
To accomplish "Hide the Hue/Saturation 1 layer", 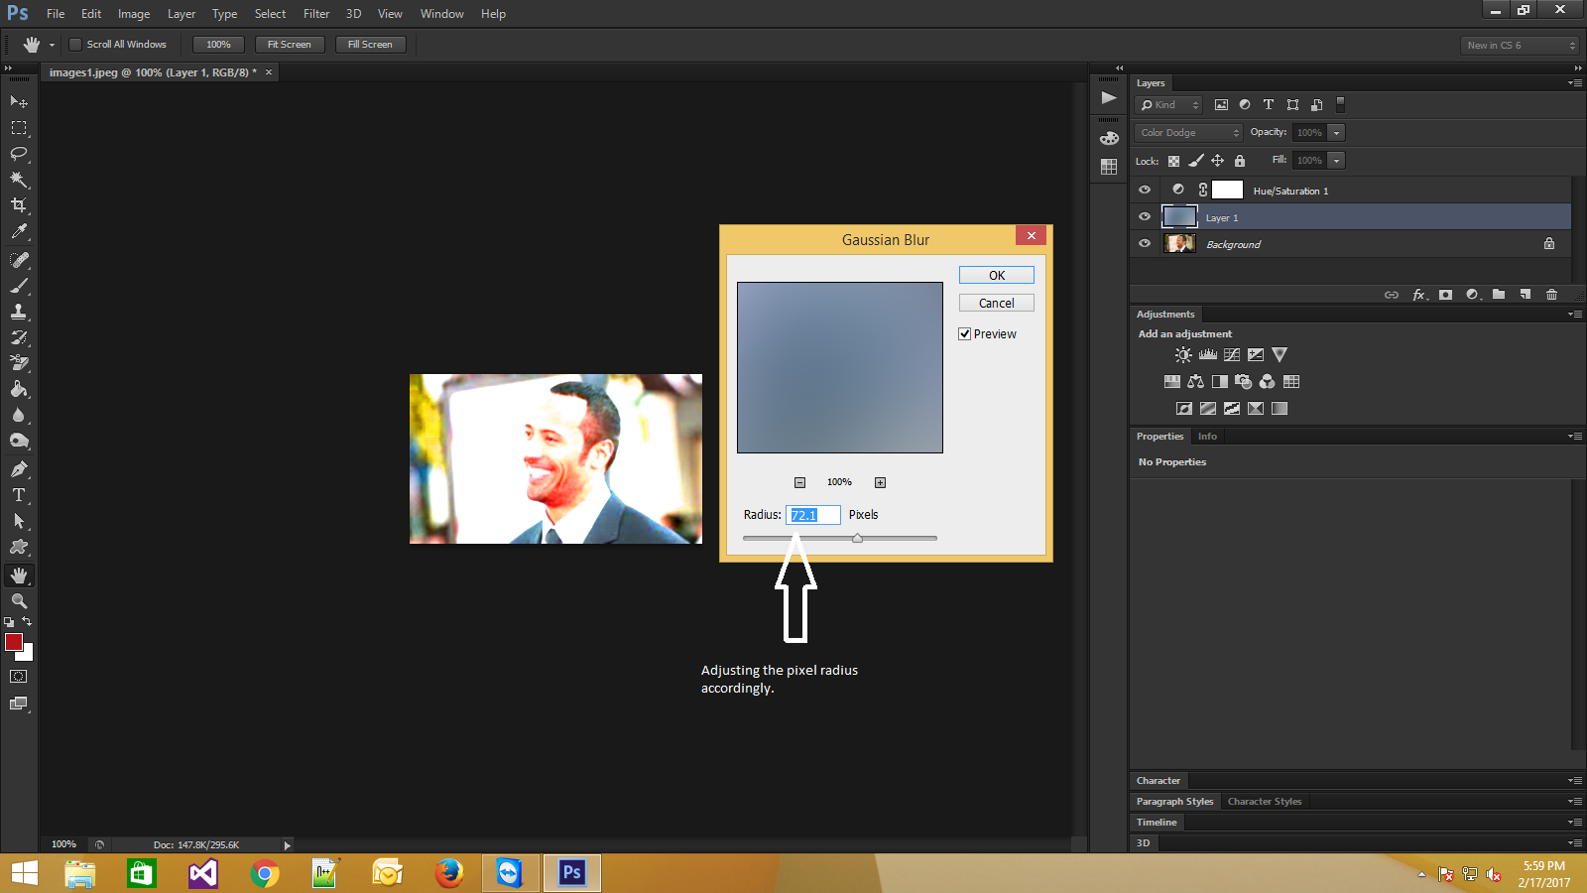I will (x=1145, y=190).
